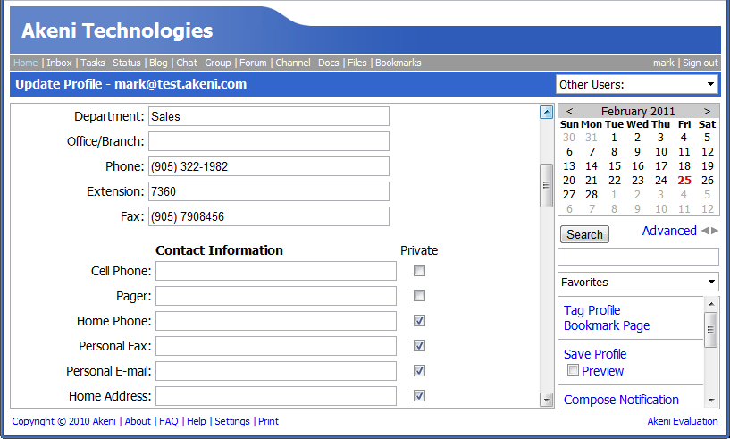Open the Other Users dropdown

pyautogui.click(x=636, y=85)
